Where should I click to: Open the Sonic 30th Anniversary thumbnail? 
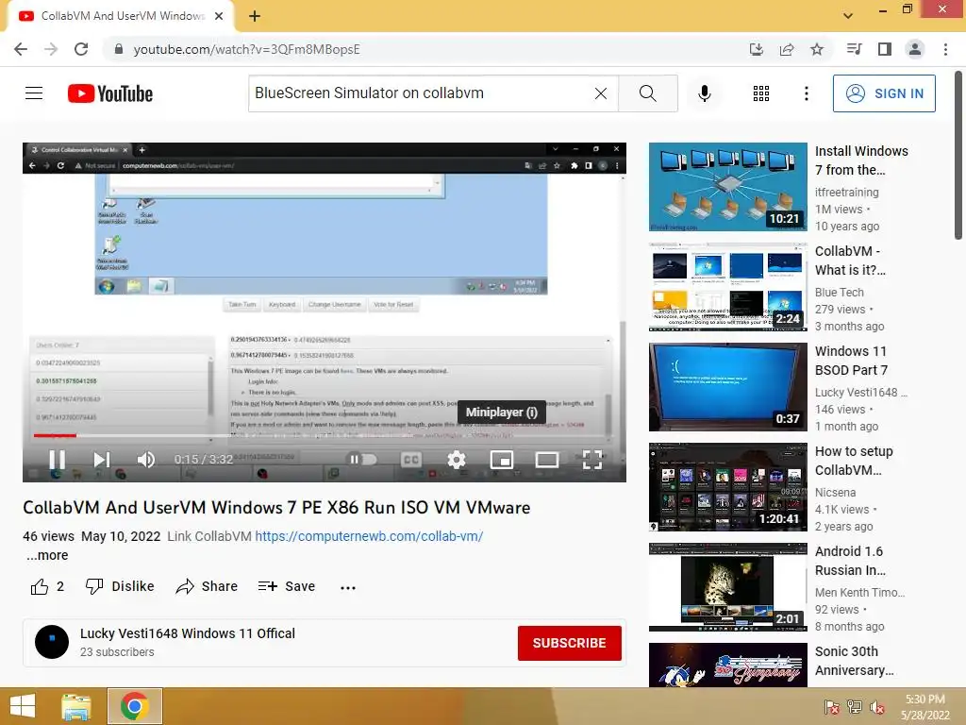tap(727, 666)
